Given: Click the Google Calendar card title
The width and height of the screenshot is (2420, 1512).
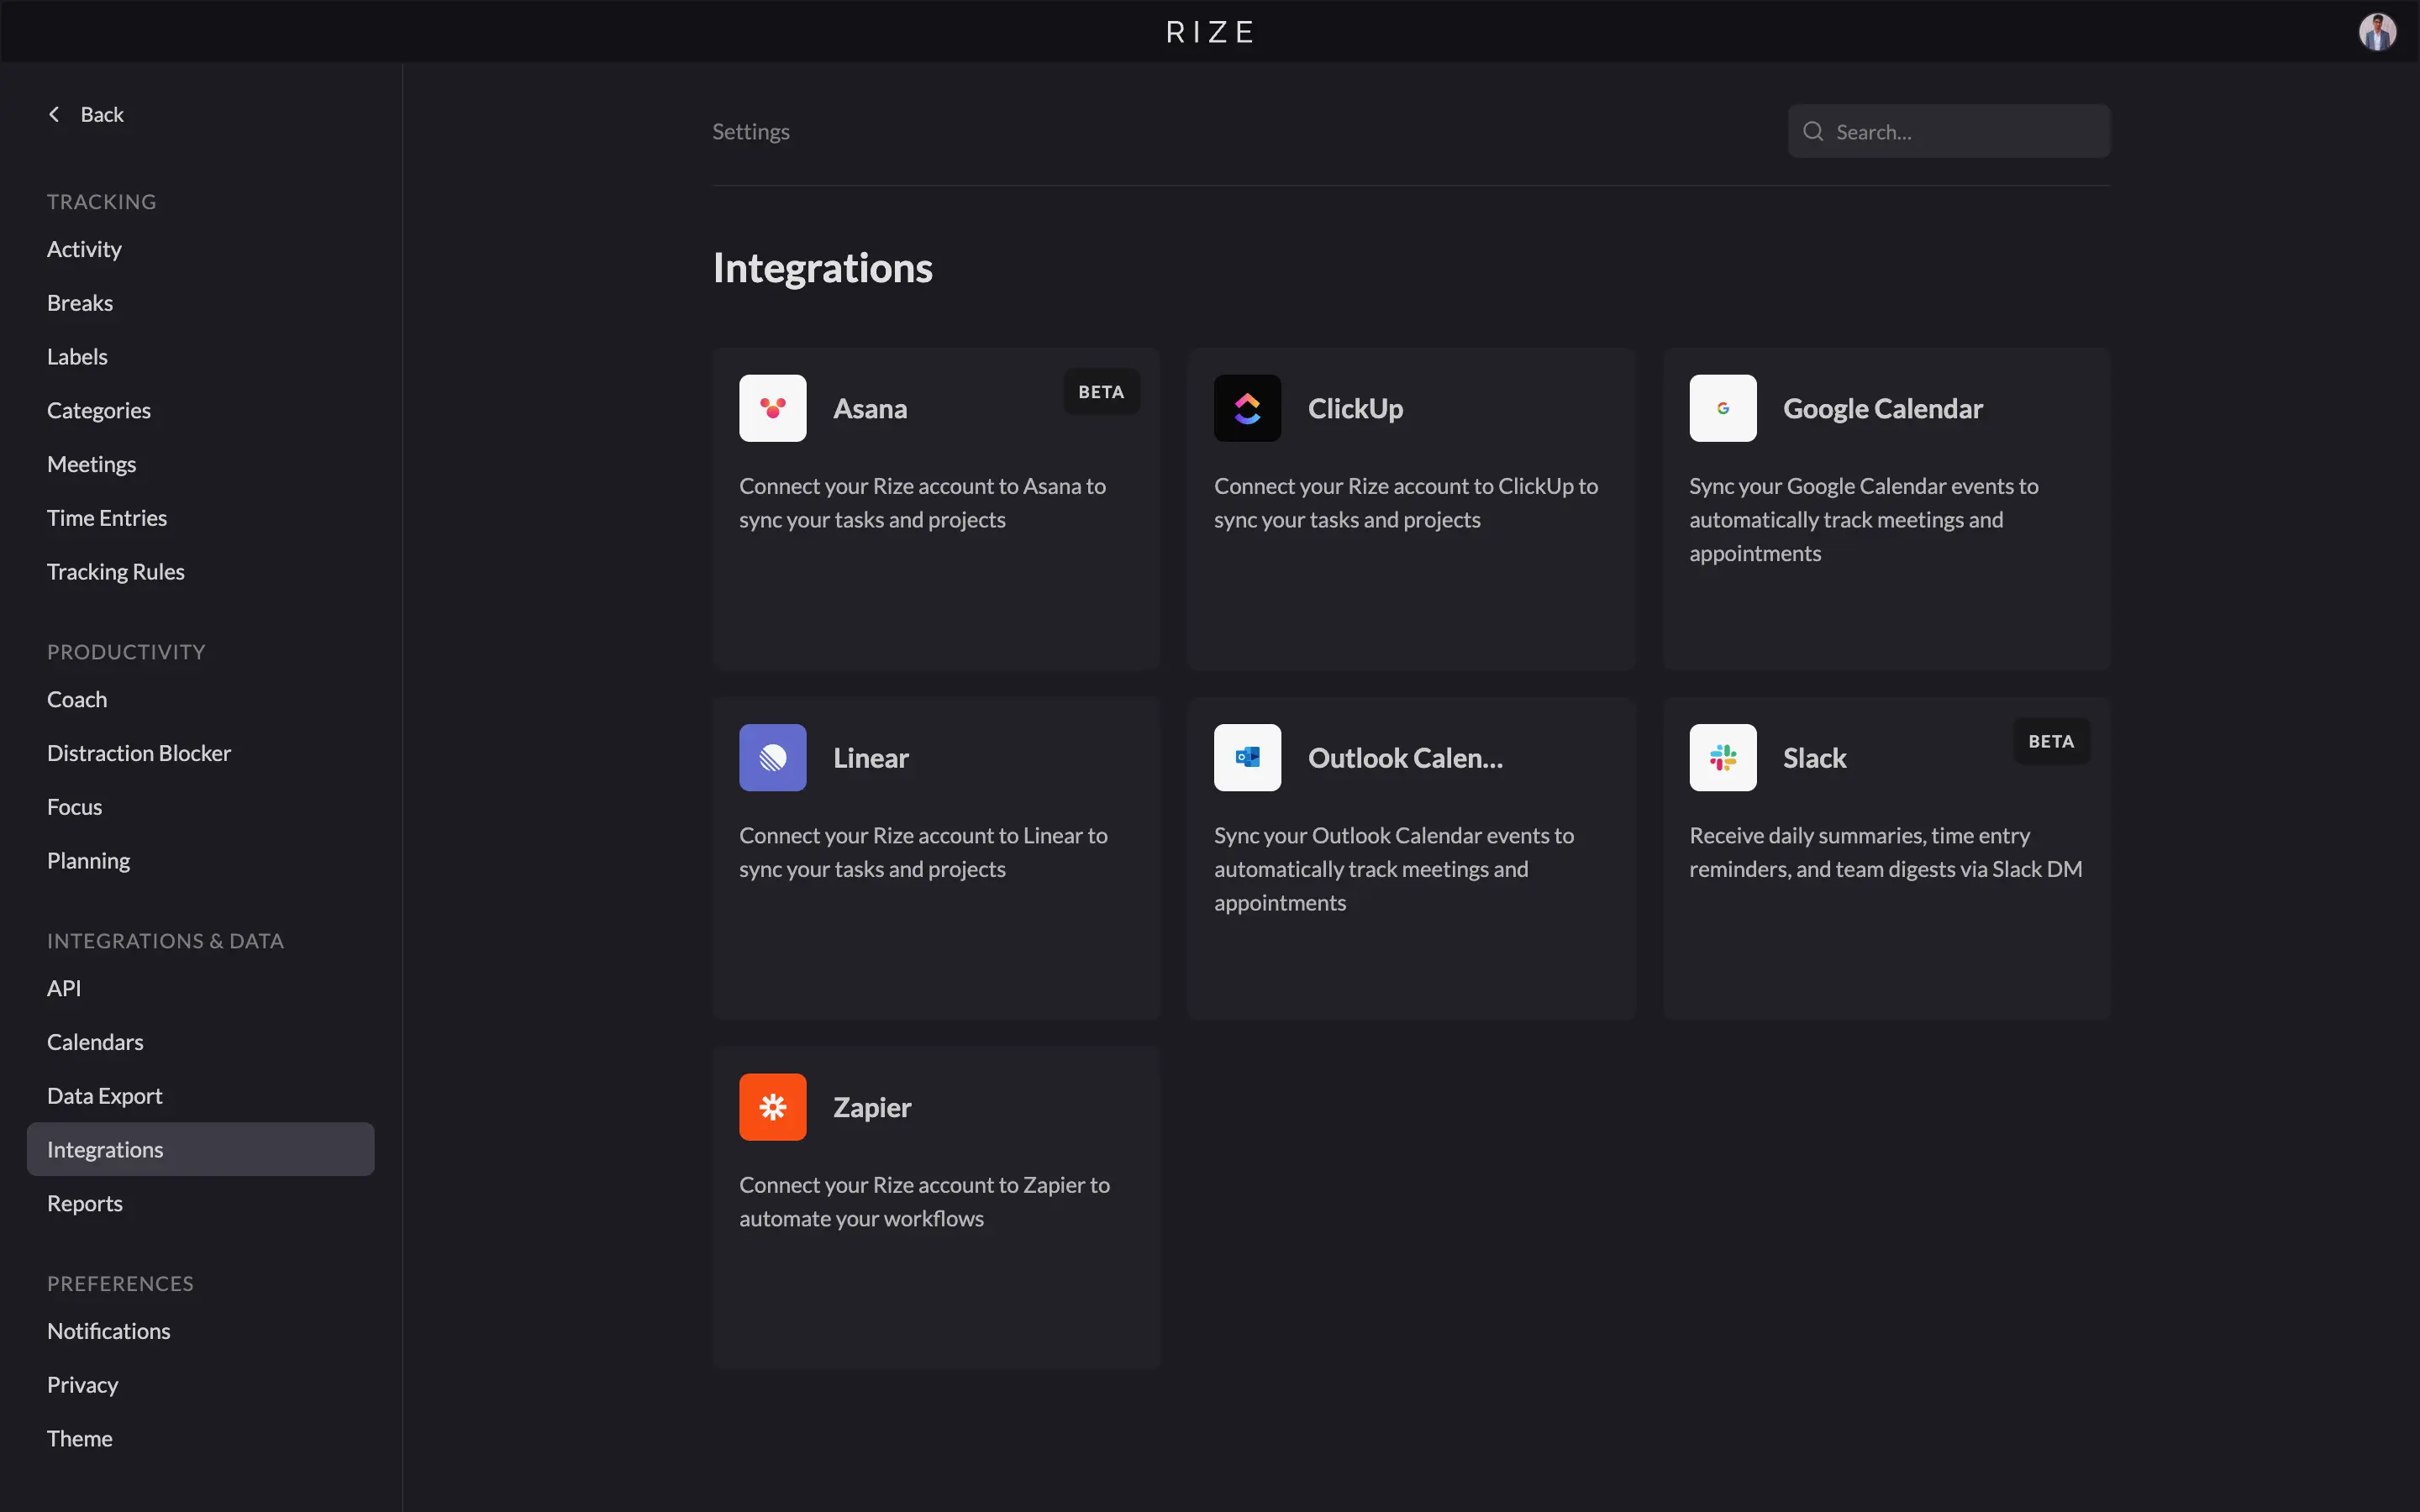Looking at the screenshot, I should point(1882,409).
